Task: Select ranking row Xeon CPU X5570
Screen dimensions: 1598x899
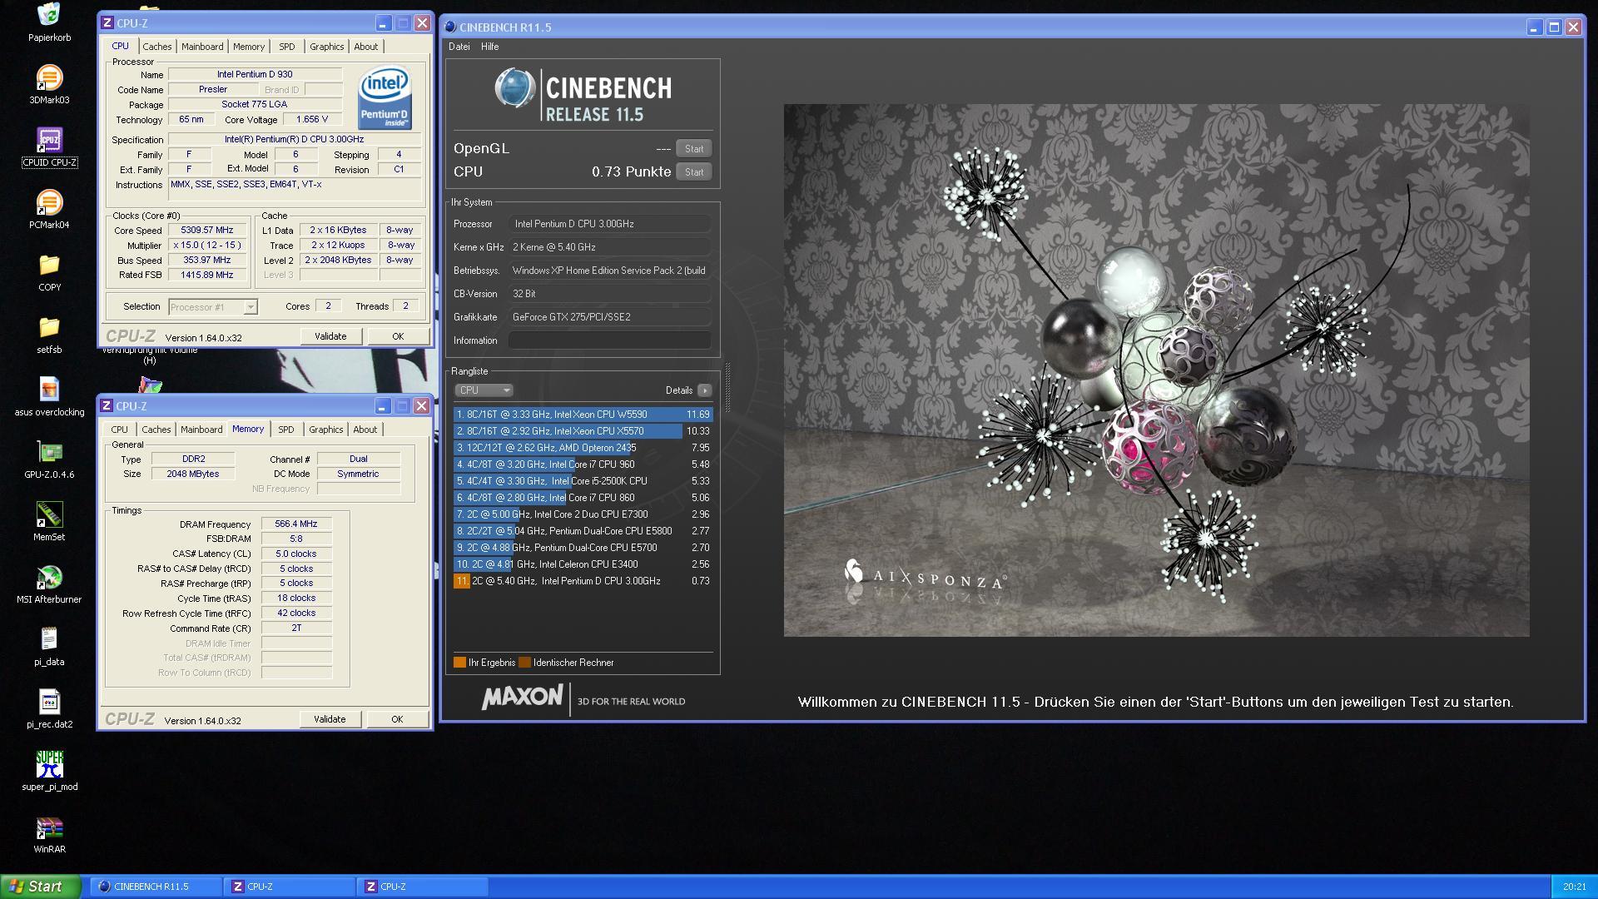Action: click(x=583, y=431)
